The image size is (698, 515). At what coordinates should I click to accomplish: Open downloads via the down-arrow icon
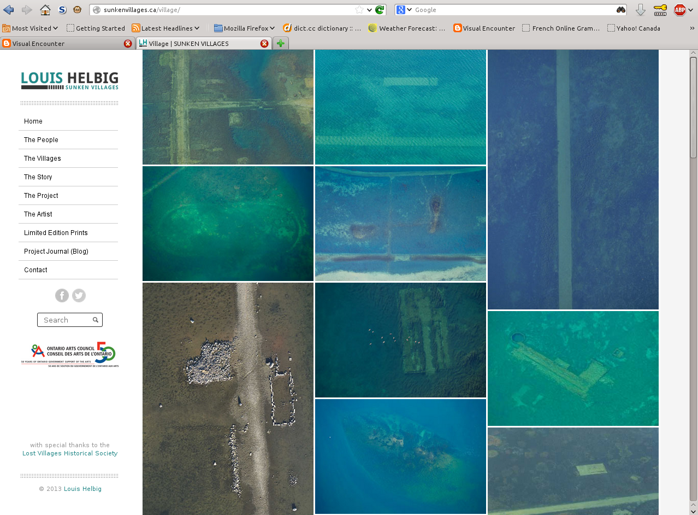tap(640, 9)
